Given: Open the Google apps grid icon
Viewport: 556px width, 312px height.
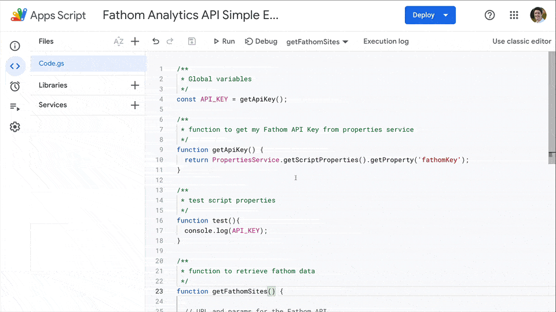Looking at the screenshot, I should tap(514, 15).
